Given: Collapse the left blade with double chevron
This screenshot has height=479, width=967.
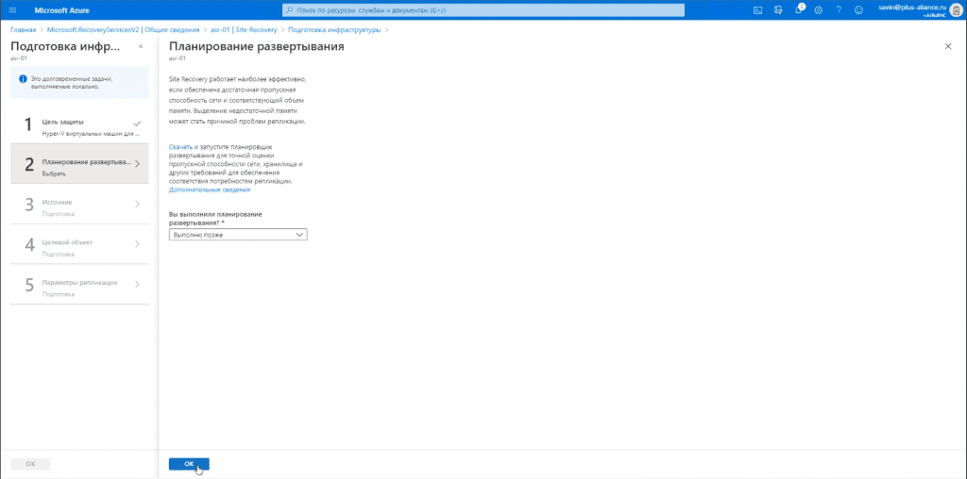Looking at the screenshot, I should coord(141,46).
